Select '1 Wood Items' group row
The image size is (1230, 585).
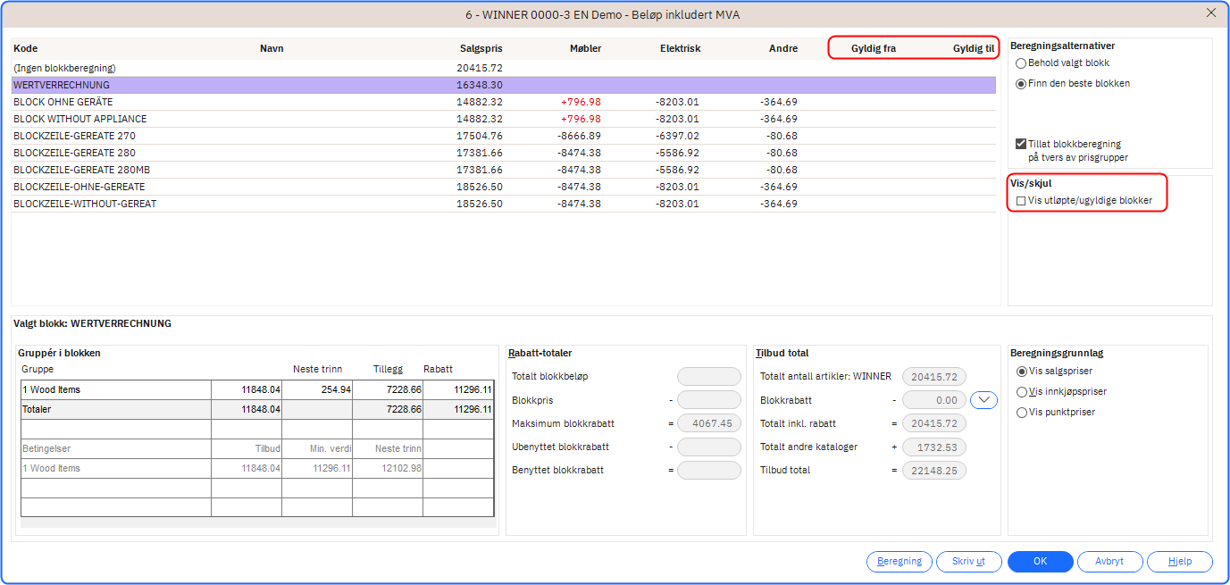point(115,389)
